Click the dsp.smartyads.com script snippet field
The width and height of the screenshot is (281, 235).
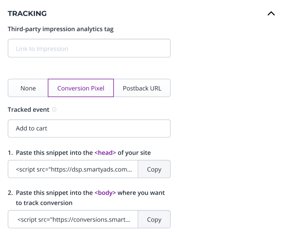pyautogui.click(x=73, y=169)
